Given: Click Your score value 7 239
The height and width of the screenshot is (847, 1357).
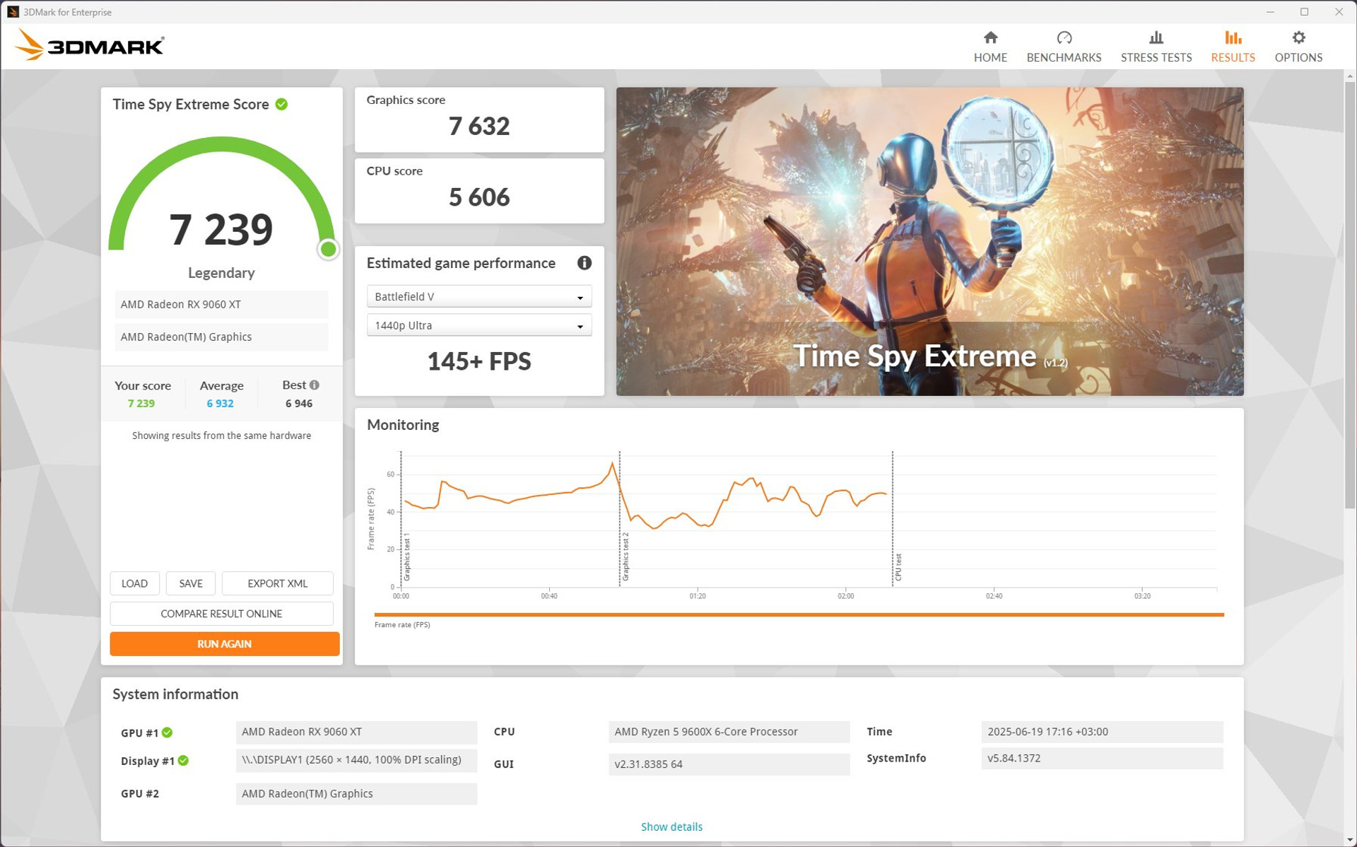Looking at the screenshot, I should click(x=141, y=404).
